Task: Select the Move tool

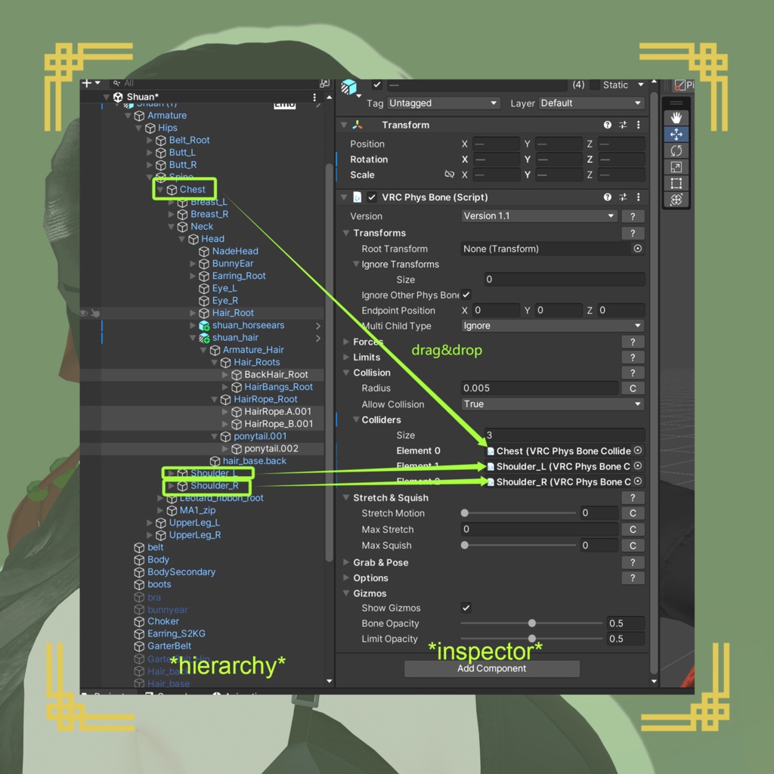Action: click(x=676, y=135)
